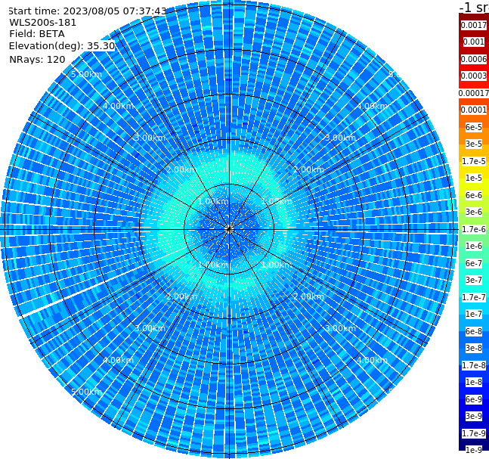
Task: Click the 1.7e-9 colorbar label
Action: pos(474,433)
